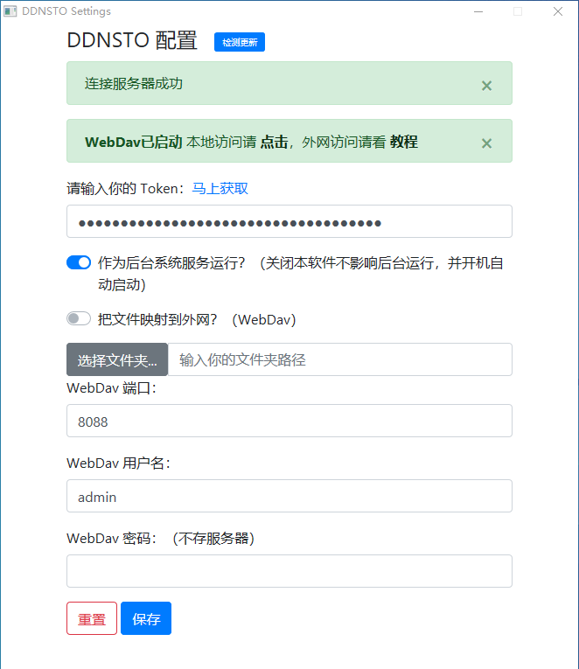Screen dimensions: 579x669
Task: Click the red 重置 reset button
Action: [x=92, y=618]
